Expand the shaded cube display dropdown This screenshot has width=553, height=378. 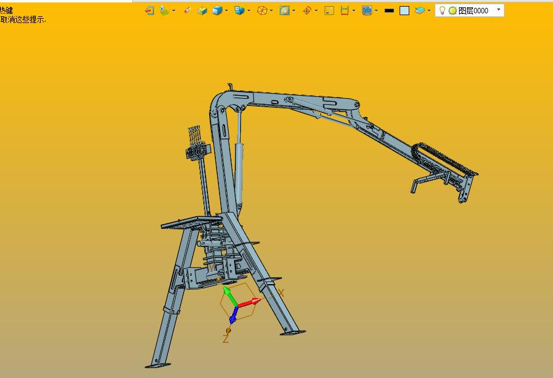tap(226, 11)
